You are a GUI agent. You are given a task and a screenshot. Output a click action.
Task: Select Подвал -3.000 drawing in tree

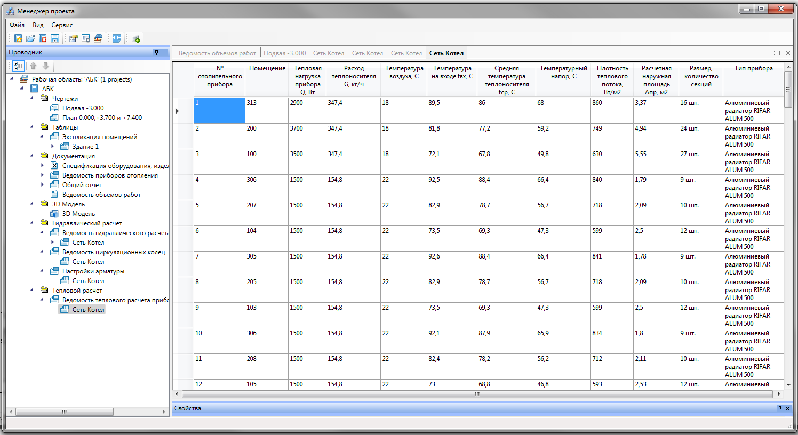(x=83, y=108)
